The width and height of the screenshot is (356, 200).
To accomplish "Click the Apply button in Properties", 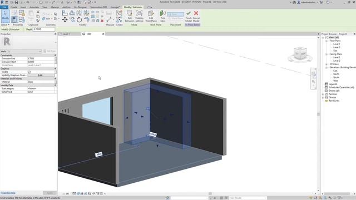I will [x=50, y=193].
